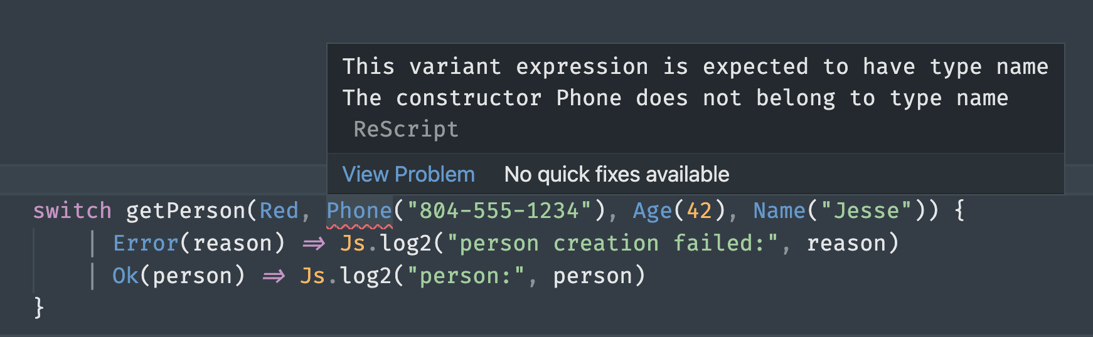Click log2 on the Error branch line
1093x337 pixels.
[406, 243]
